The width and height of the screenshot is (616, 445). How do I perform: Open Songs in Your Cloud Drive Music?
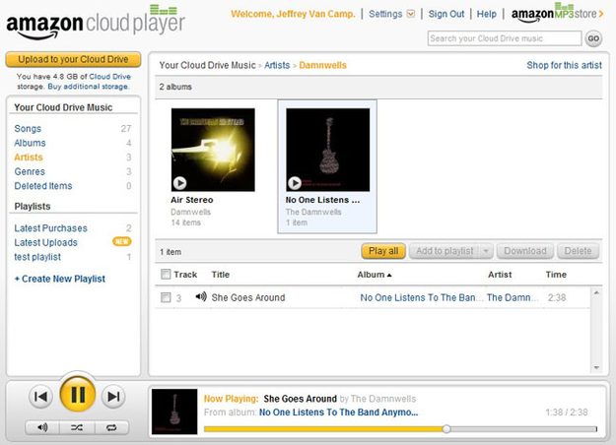pyautogui.click(x=28, y=129)
